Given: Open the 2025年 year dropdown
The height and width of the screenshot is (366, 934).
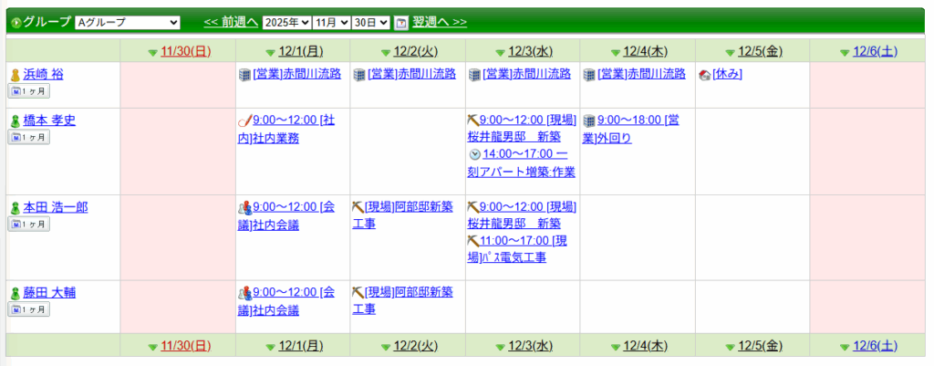Looking at the screenshot, I should click(285, 22).
